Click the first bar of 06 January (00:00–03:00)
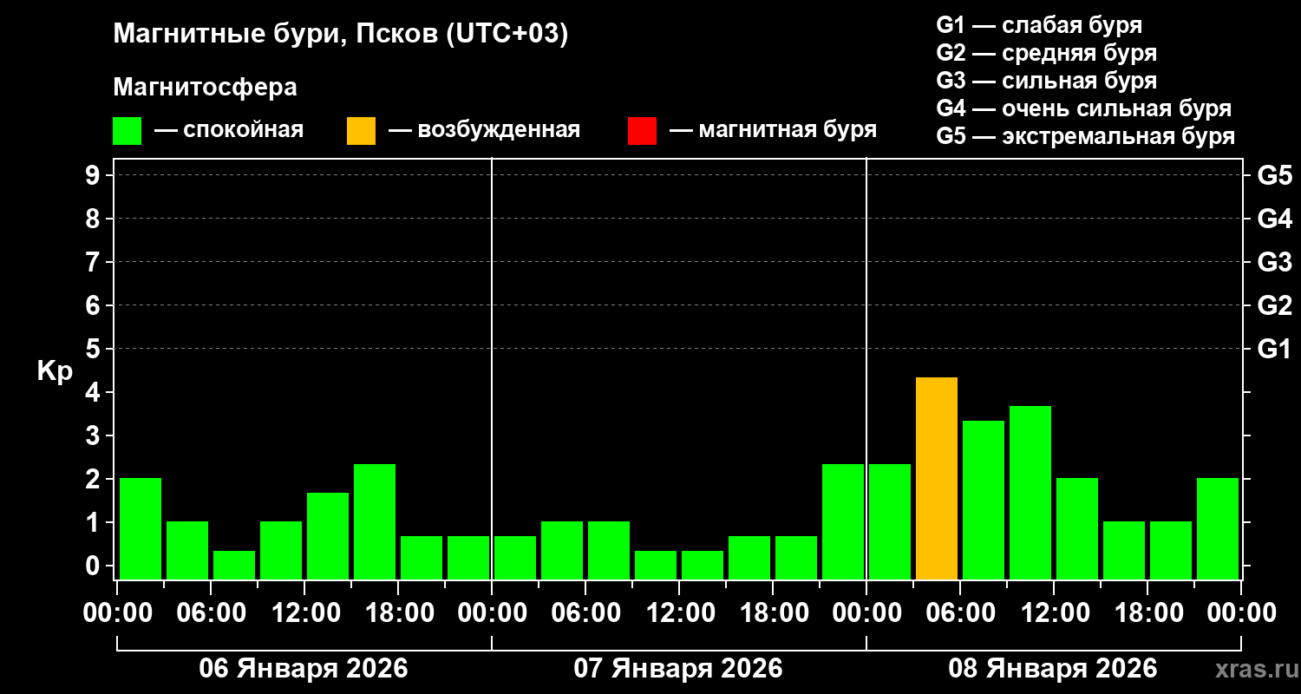 click(141, 528)
